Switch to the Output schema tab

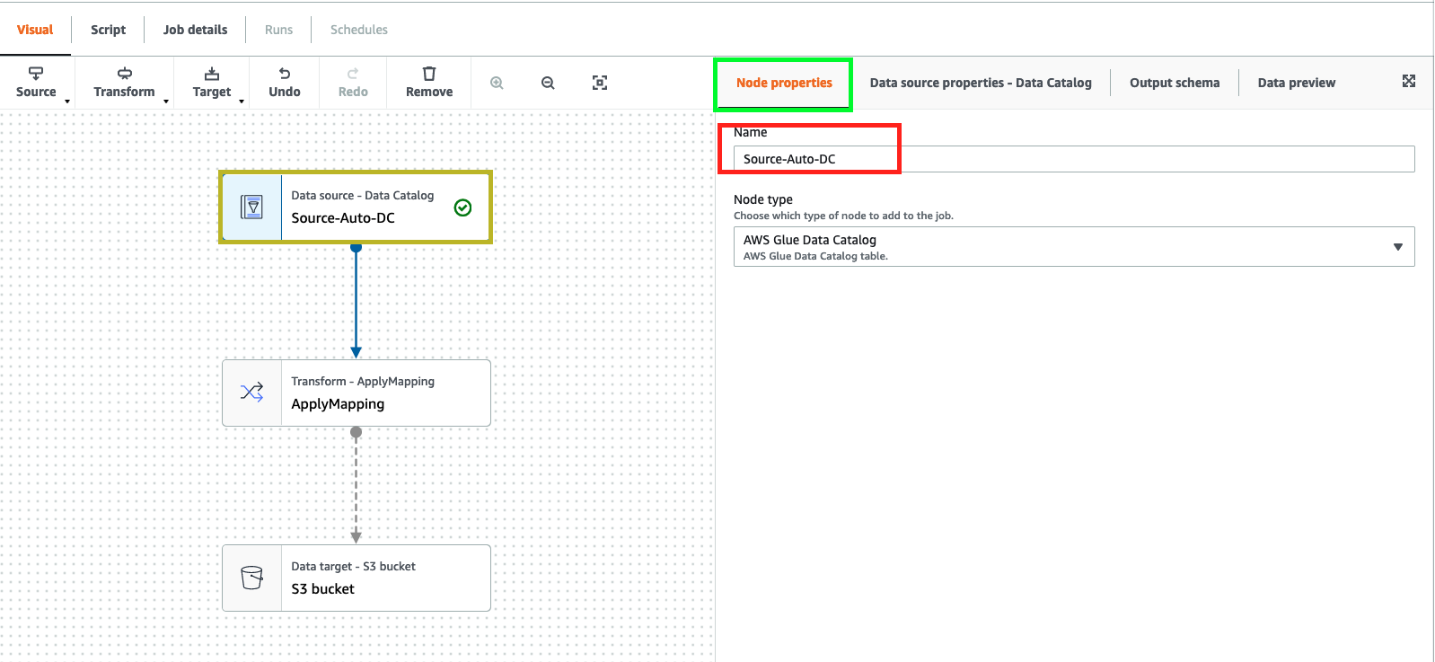1174,83
